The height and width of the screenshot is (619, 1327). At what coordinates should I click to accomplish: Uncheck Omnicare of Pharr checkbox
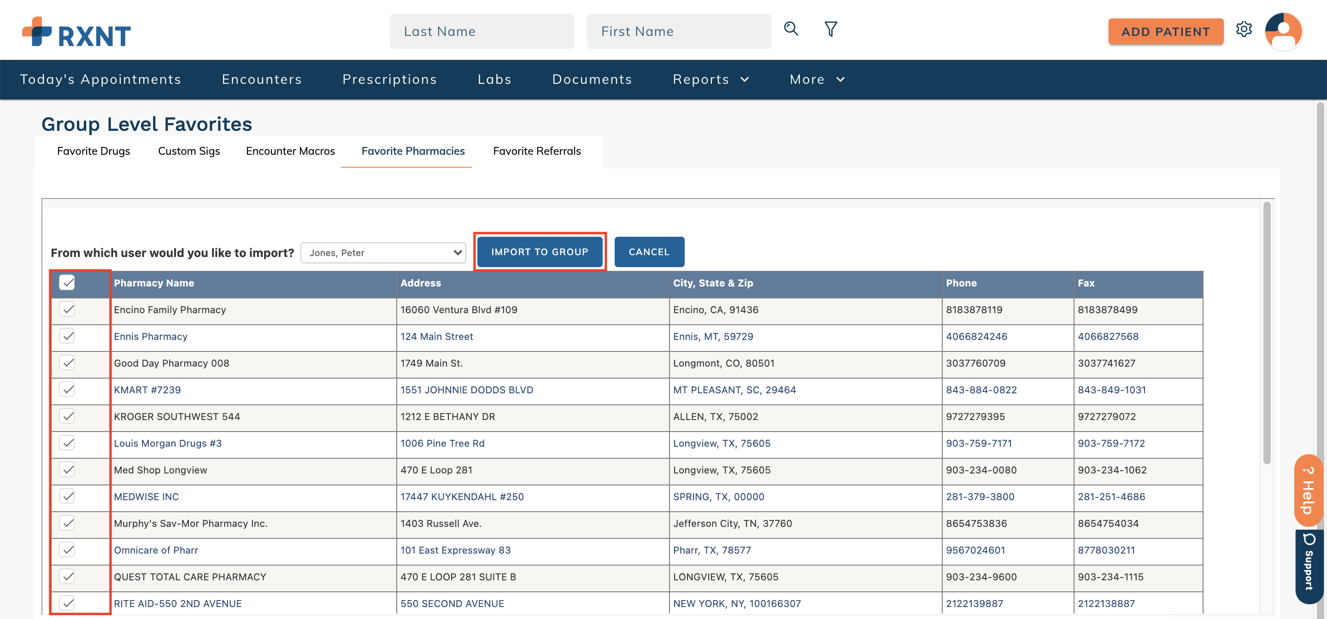[x=67, y=550]
